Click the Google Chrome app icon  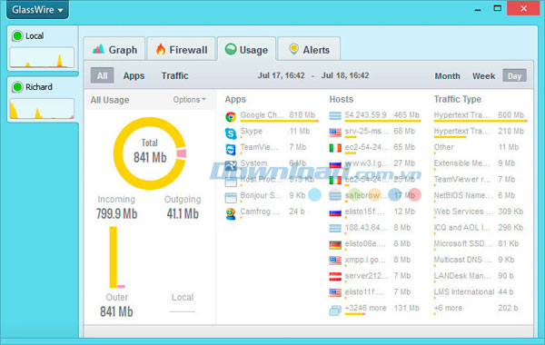[x=231, y=117]
